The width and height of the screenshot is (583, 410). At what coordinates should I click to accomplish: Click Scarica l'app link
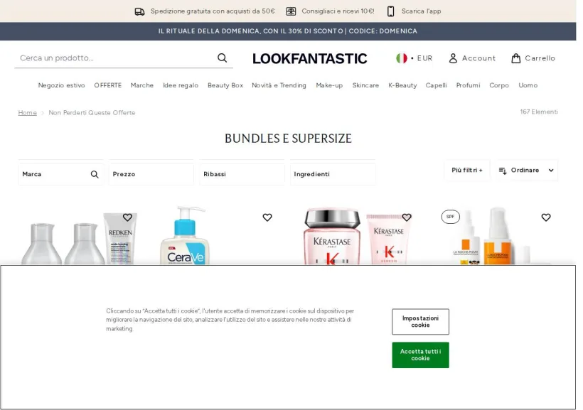422,11
